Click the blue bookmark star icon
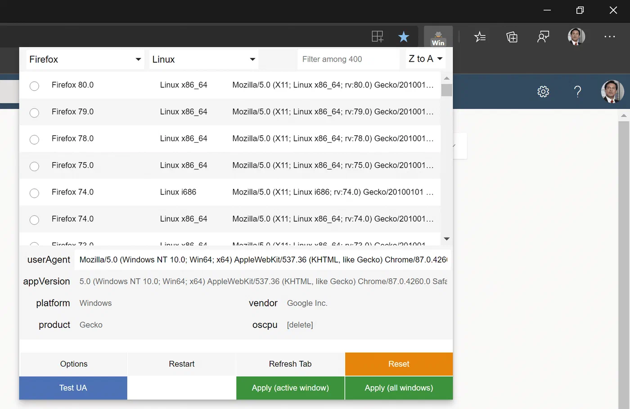The image size is (630, 409). click(404, 36)
